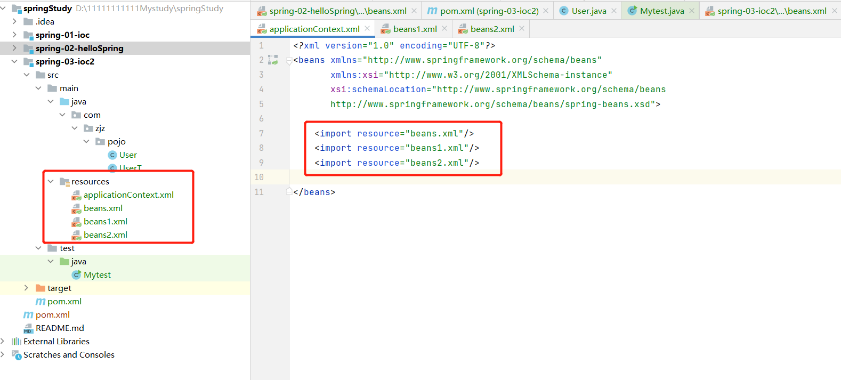Click the External Libraries icon
841x380 pixels.
coord(17,342)
